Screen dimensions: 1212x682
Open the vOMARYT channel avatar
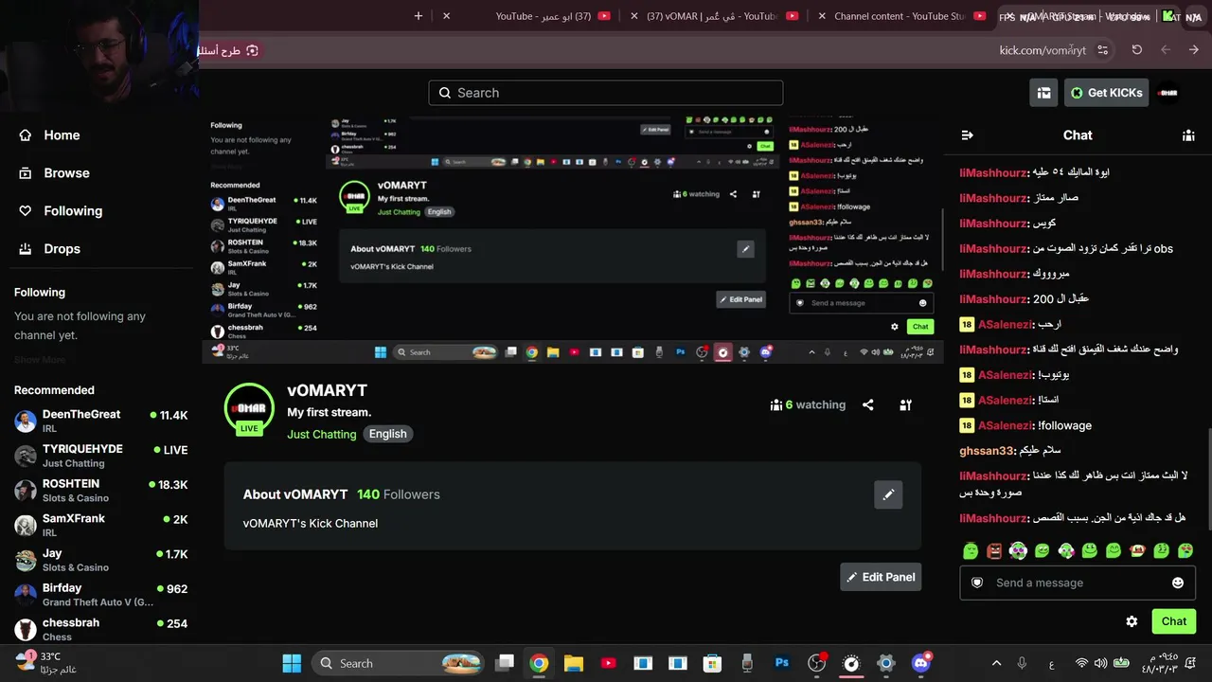[x=249, y=407]
